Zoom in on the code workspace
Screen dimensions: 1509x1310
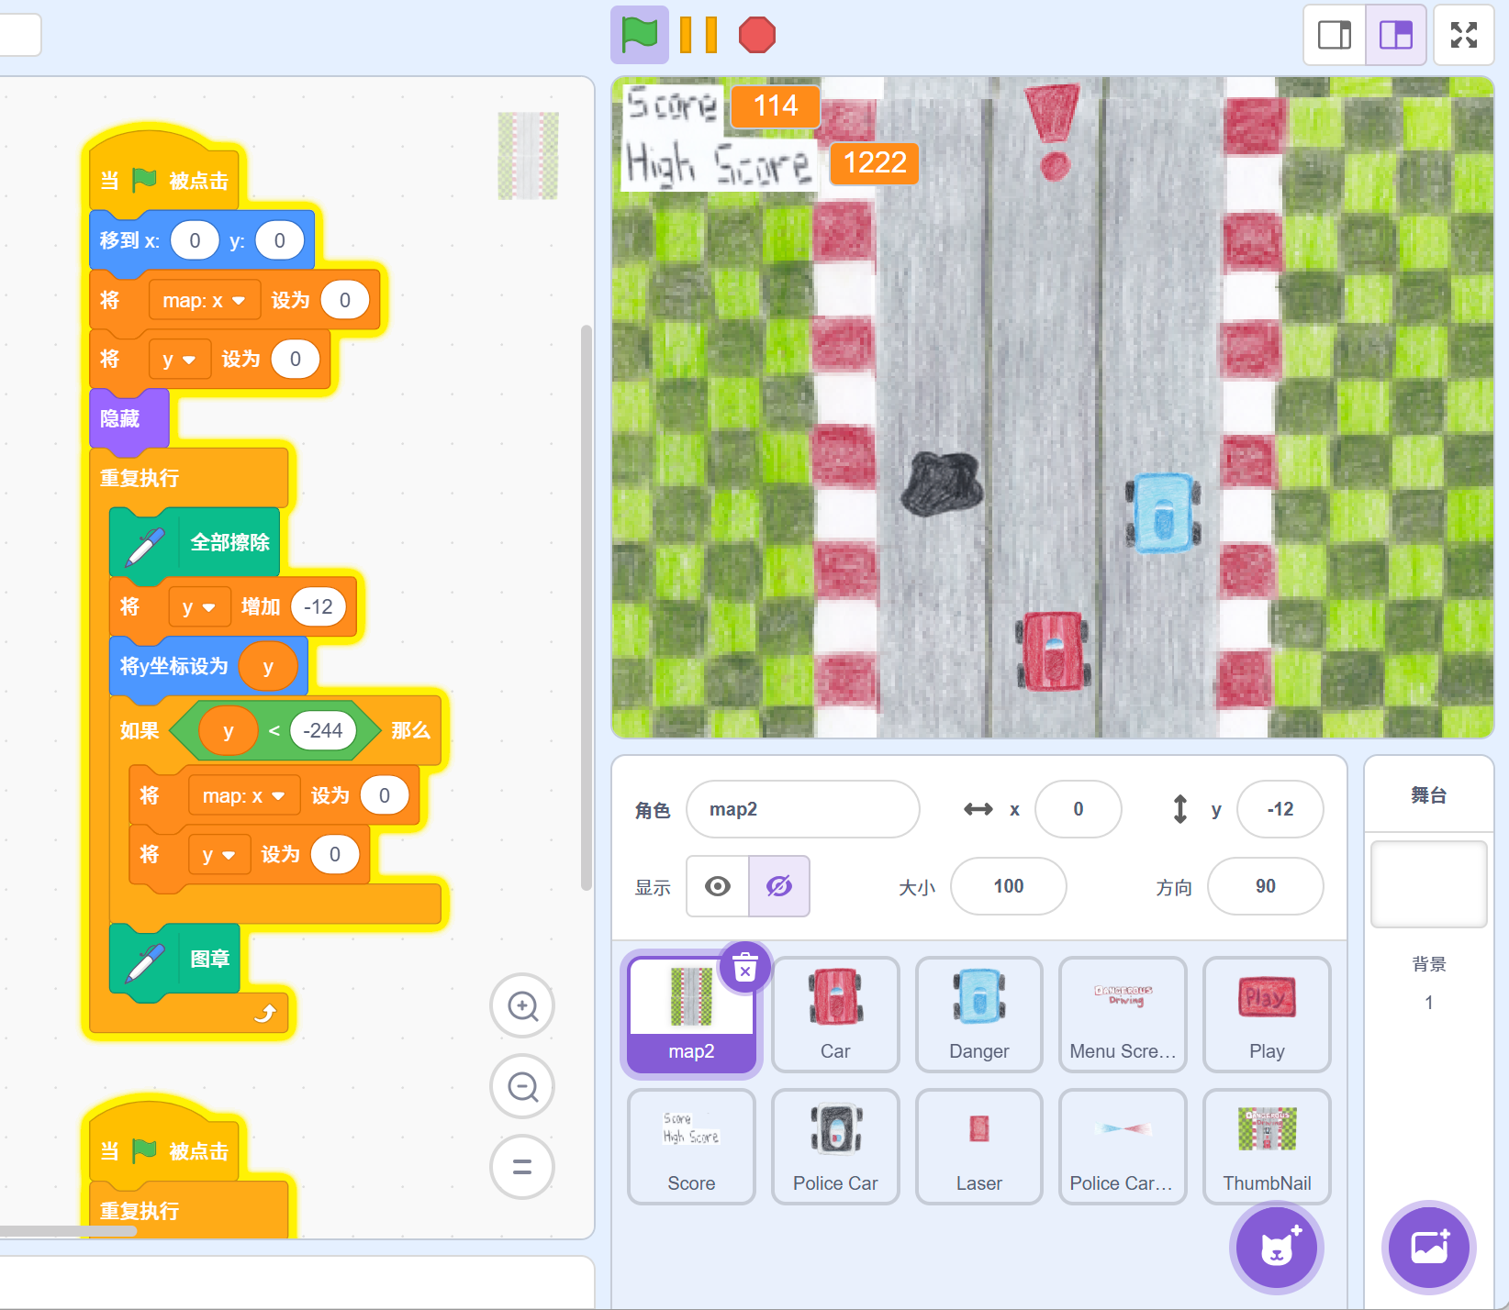point(522,1006)
